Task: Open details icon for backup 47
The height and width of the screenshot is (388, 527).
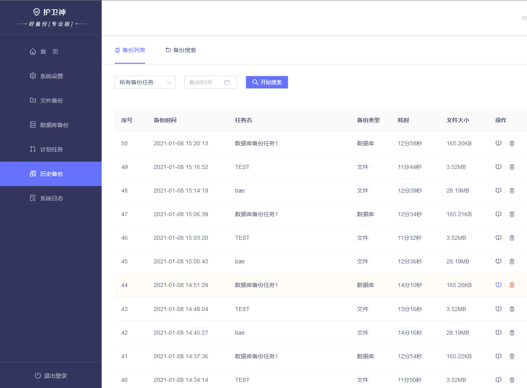Action: (x=499, y=214)
